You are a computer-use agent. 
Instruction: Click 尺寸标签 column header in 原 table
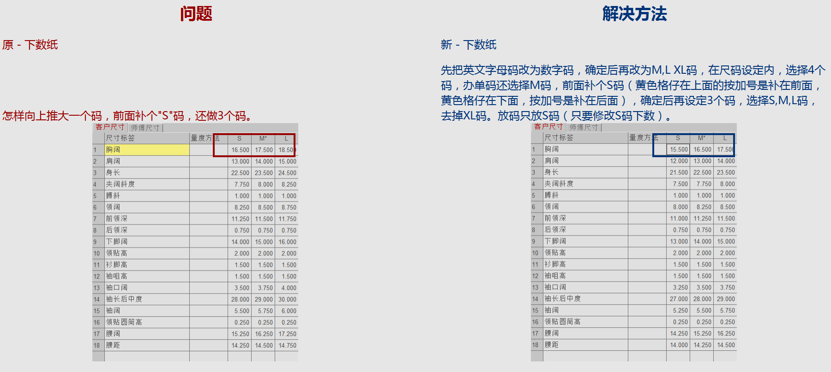(x=147, y=138)
